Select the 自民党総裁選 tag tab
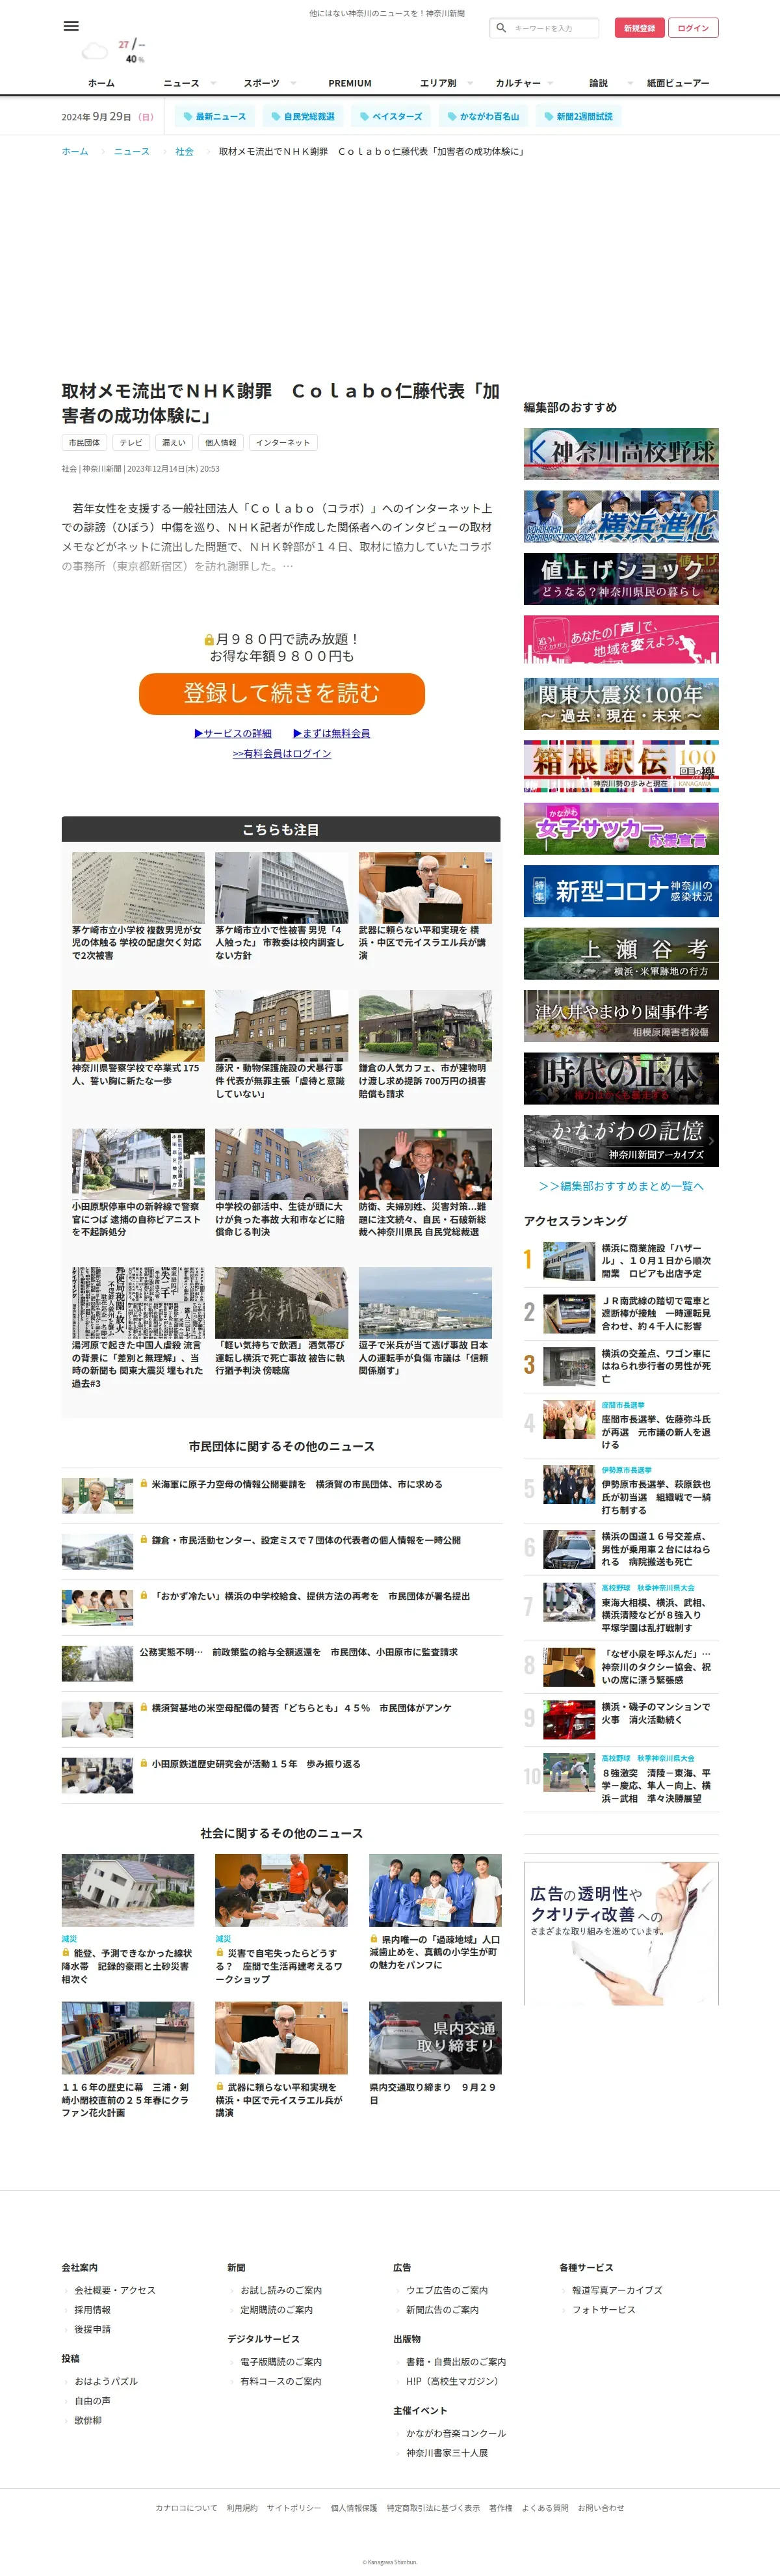This screenshot has width=780, height=2576. [303, 117]
